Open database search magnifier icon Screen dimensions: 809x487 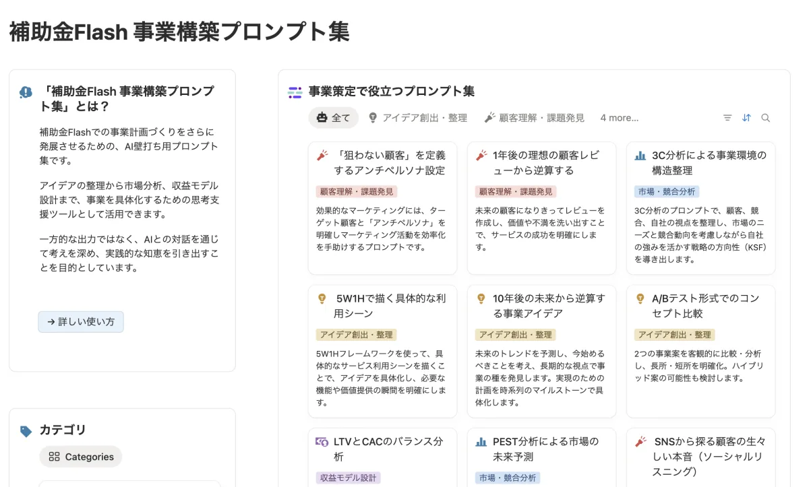point(765,118)
